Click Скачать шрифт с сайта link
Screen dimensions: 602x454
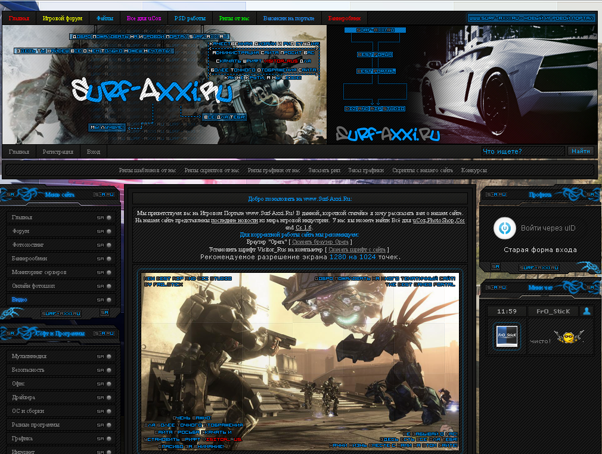[x=357, y=250]
